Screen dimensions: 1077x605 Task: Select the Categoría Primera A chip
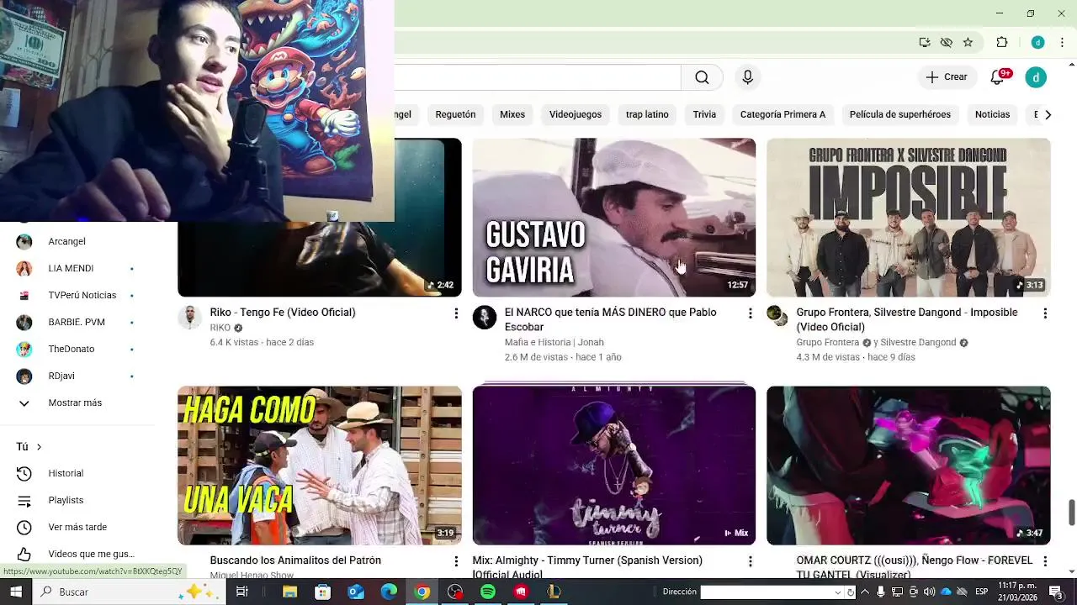point(783,114)
